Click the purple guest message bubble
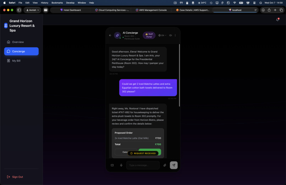This screenshot has height=185, width=286. coord(148,88)
